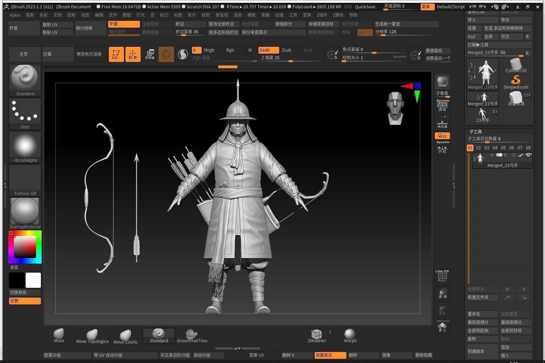Toggle the XYZ rotation mode icon
Screen dimensions: 545x363
[442, 136]
